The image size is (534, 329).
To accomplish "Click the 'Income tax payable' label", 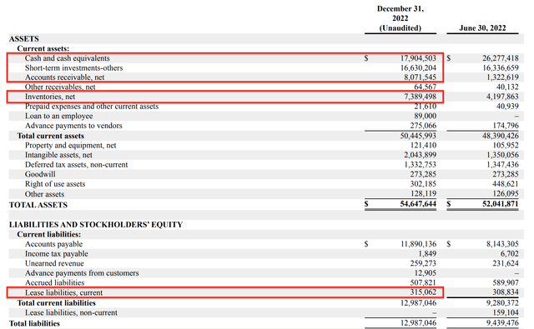I will tap(56, 254).
